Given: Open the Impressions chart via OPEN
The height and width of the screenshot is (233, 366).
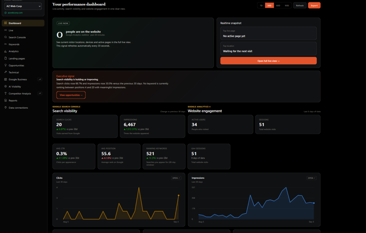Looking at the screenshot, I should pyautogui.click(x=311, y=178).
